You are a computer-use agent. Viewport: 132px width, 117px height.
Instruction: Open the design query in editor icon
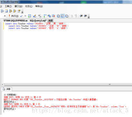point(34,16)
